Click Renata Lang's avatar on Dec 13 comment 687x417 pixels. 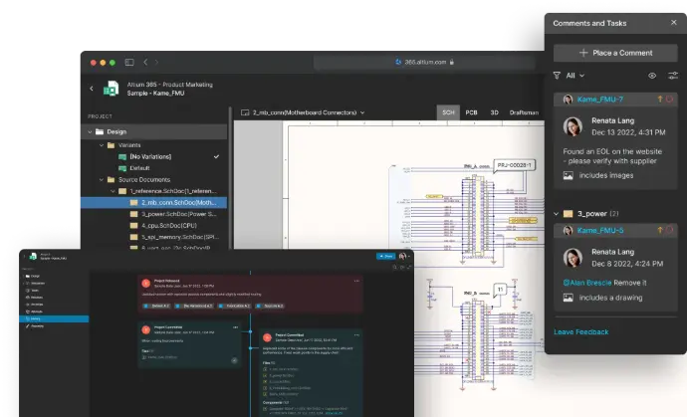pos(572,126)
